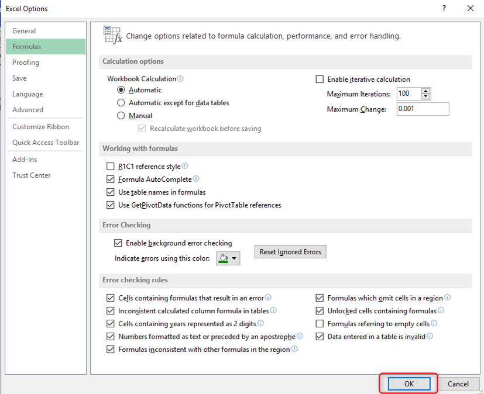Info icon for Numbers formatted as text rule
This screenshot has width=484, height=394.
[x=300, y=336]
